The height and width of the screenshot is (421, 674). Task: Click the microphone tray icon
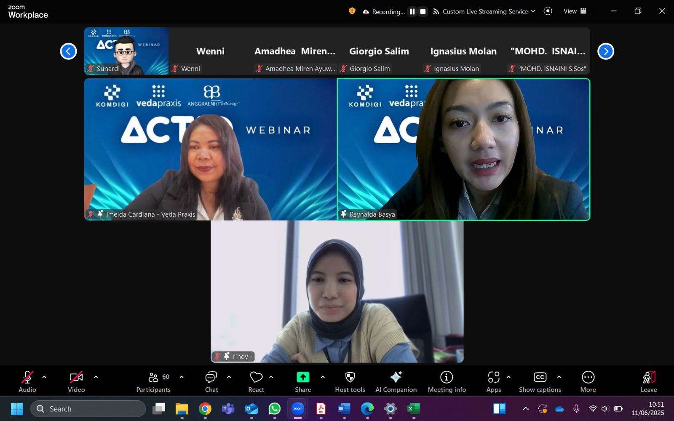coord(576,409)
